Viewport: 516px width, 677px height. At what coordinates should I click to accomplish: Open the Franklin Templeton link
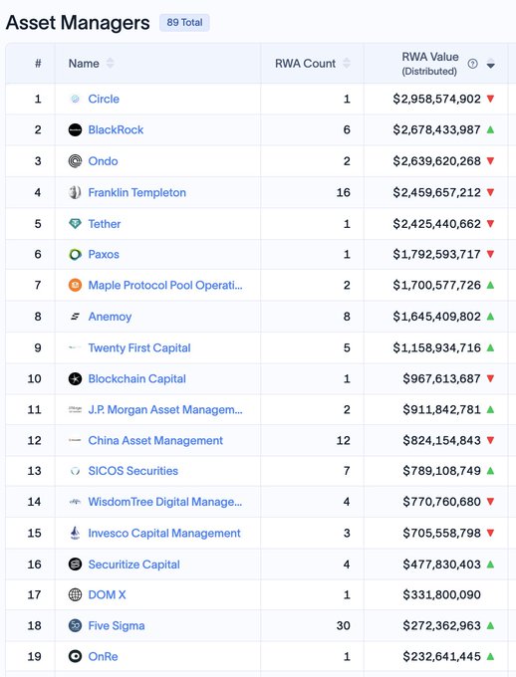(x=137, y=192)
